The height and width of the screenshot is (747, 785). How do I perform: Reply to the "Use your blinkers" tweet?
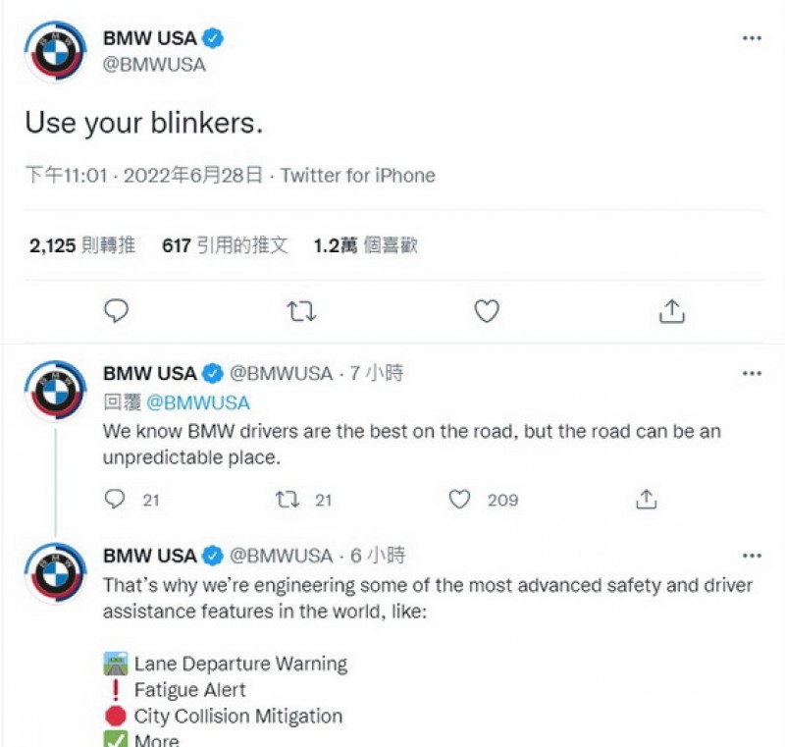pos(116,311)
